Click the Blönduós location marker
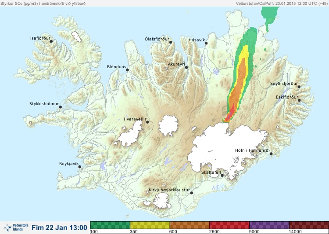Image resolution: width=329 pixels, height=234 pixels. click(x=127, y=70)
